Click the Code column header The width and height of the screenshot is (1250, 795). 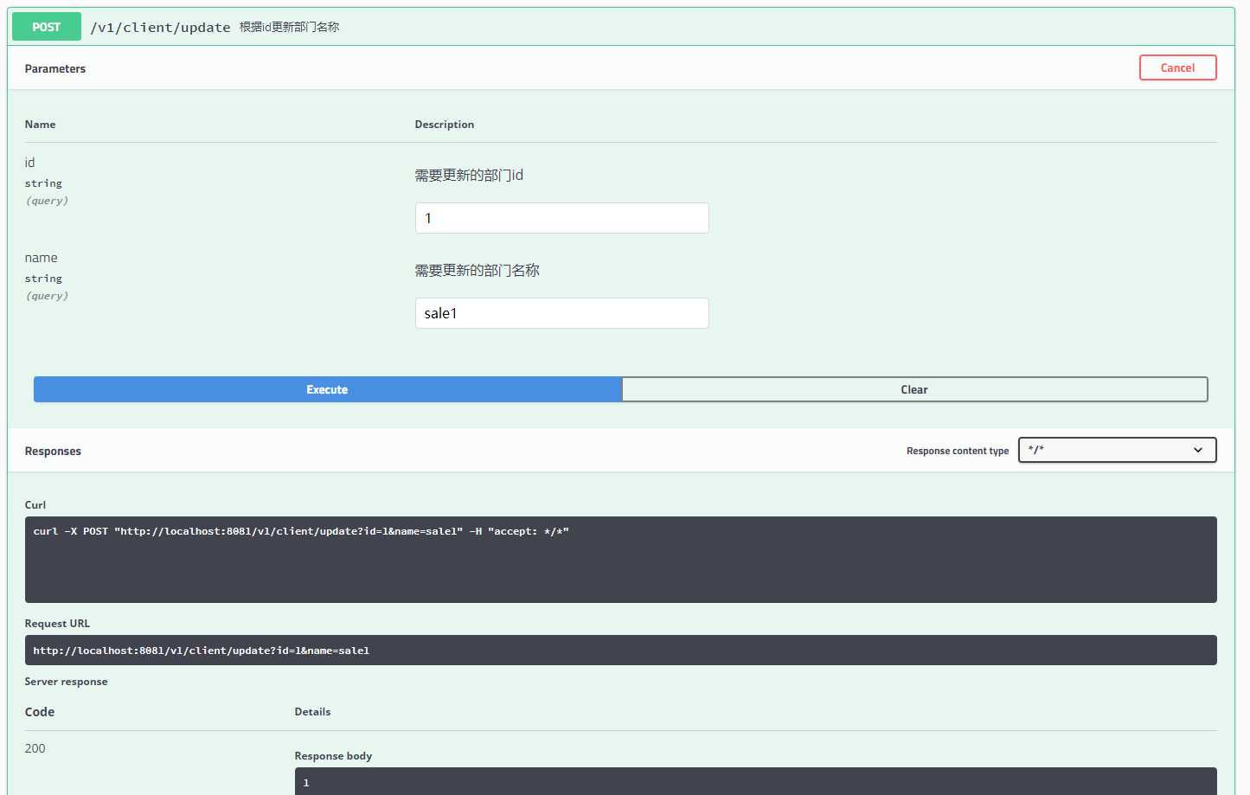click(40, 712)
